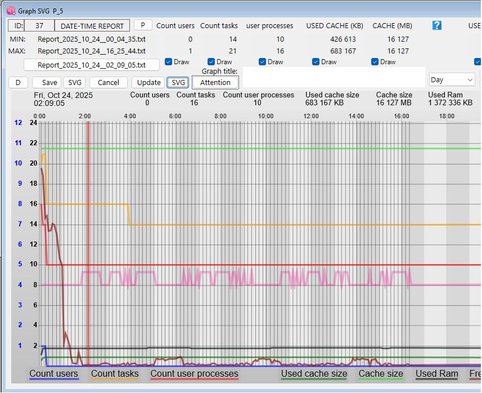Image resolution: width=482 pixels, height=393 pixels.
Task: Click the app icon in the title bar
Action: [x=10, y=10]
